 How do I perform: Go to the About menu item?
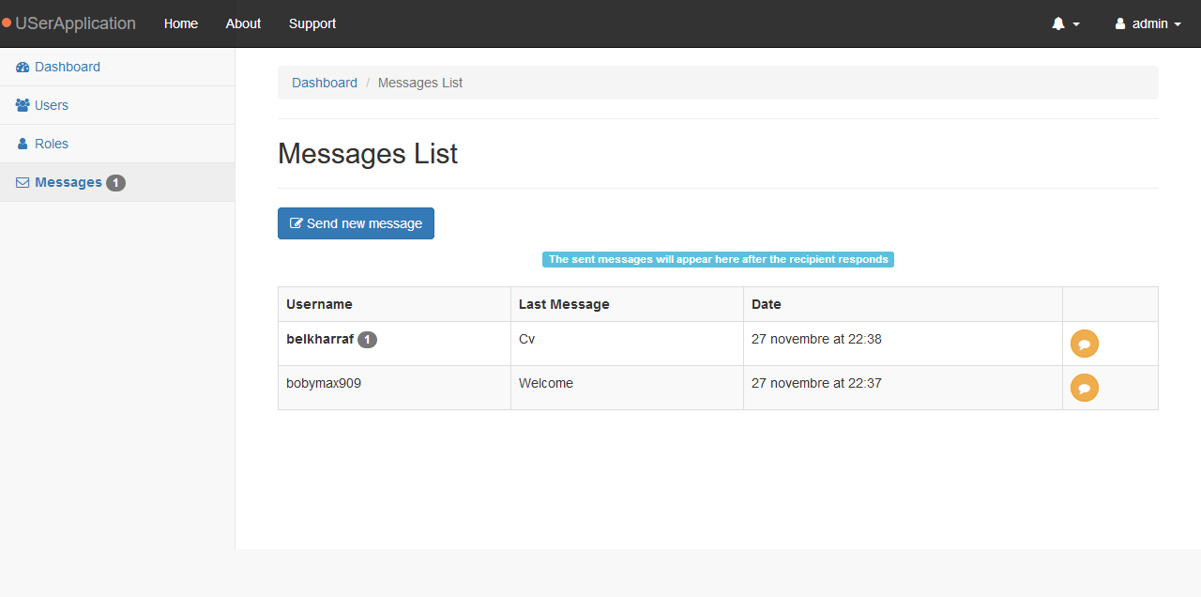(x=243, y=23)
